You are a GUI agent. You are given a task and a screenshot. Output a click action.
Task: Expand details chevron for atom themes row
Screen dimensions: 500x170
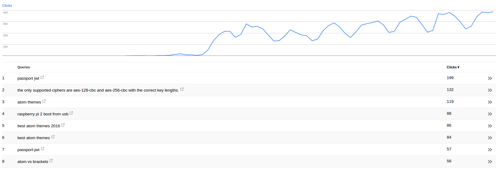pyautogui.click(x=490, y=102)
